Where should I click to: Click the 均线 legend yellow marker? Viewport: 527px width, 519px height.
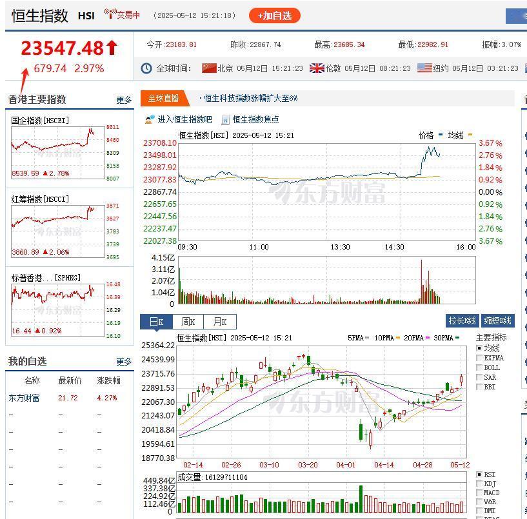470,135
